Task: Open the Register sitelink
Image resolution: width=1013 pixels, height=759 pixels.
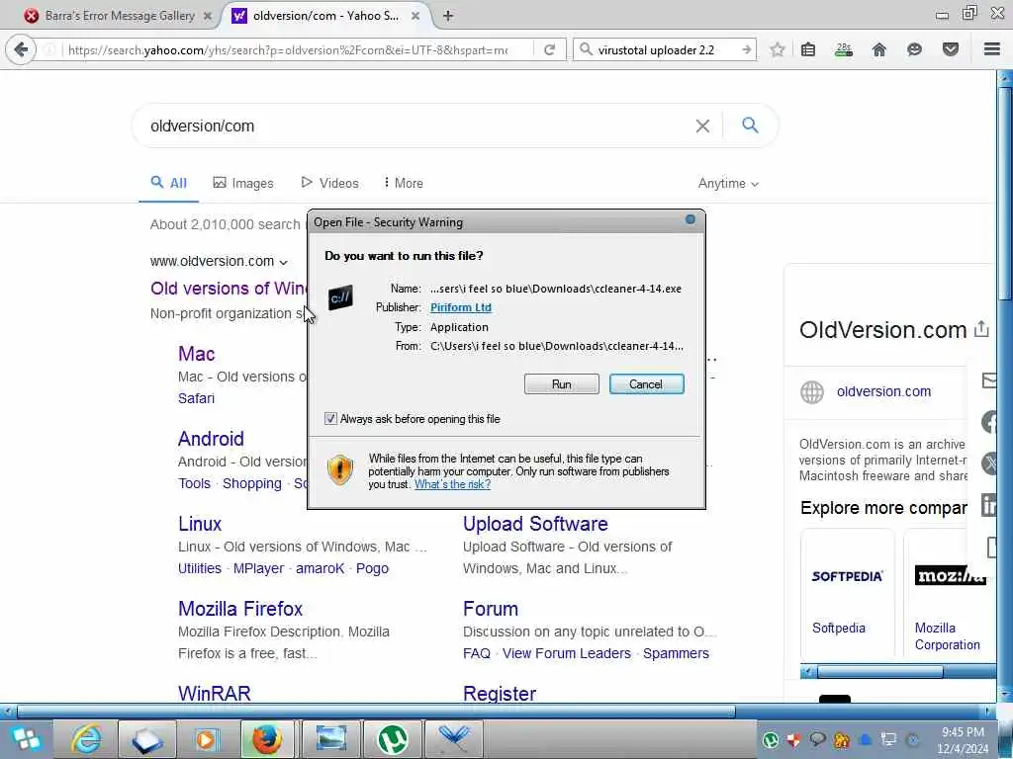Action: (500, 693)
